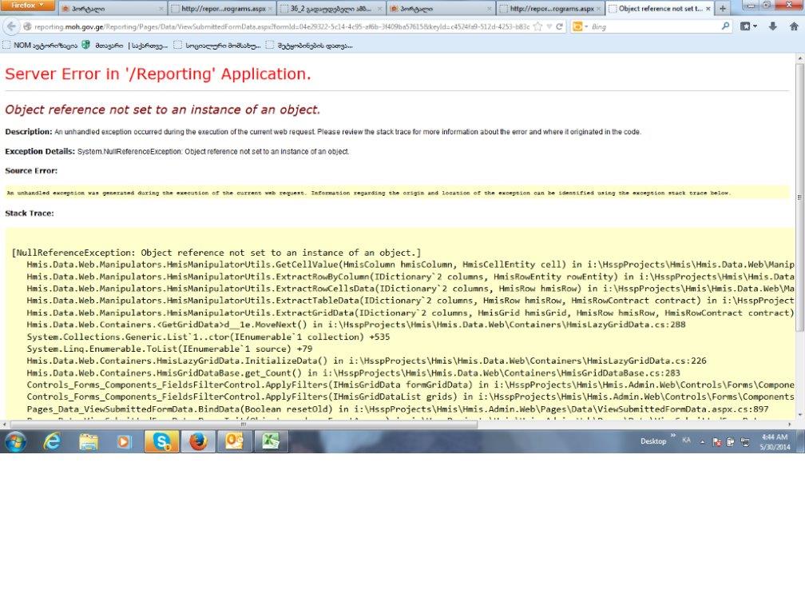805x614 pixels.
Task: Click the search magnifier icon in Bing box
Action: pyautogui.click(x=725, y=26)
